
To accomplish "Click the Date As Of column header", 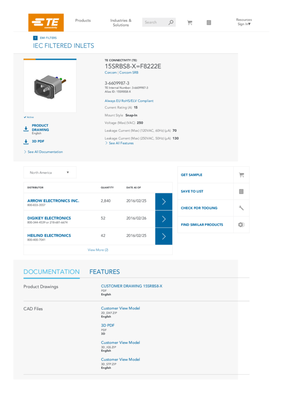I will pos(133,187).
